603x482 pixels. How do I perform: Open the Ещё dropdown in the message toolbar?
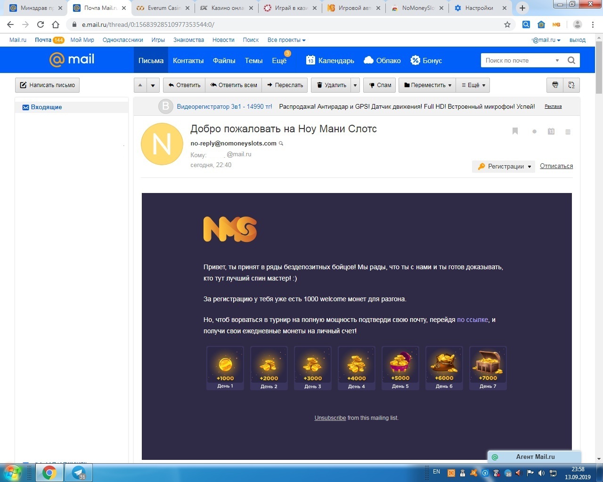(x=473, y=85)
